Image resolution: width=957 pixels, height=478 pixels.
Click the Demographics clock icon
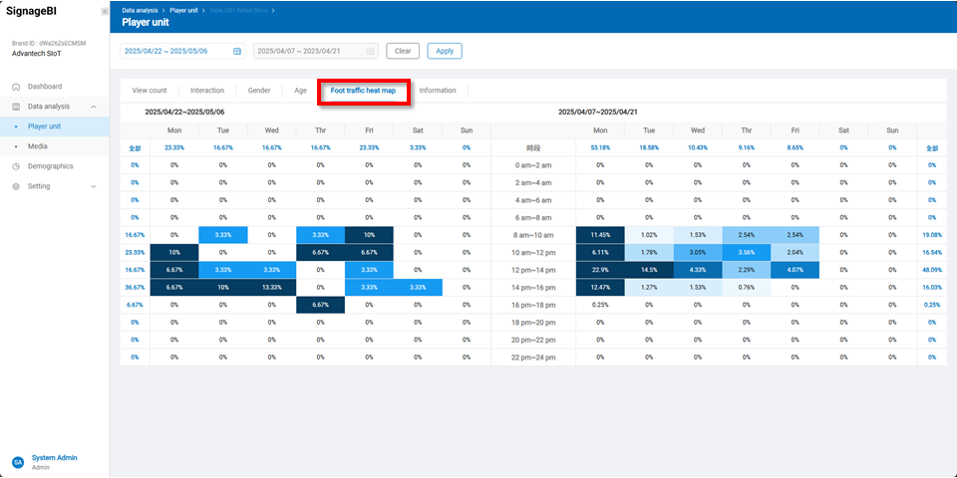click(x=16, y=166)
